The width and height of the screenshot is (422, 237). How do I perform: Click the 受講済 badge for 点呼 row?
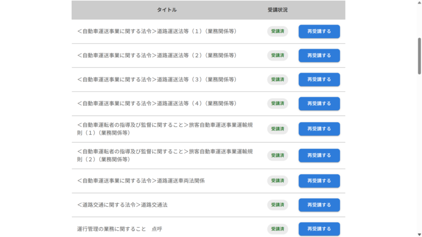(x=277, y=229)
